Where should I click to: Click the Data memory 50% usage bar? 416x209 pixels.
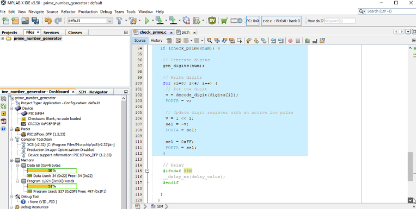52,170
